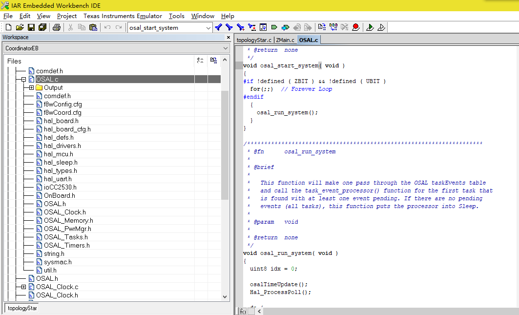Expand the Output folder node
Viewport: 519px width, 315px height.
pyautogui.click(x=31, y=88)
